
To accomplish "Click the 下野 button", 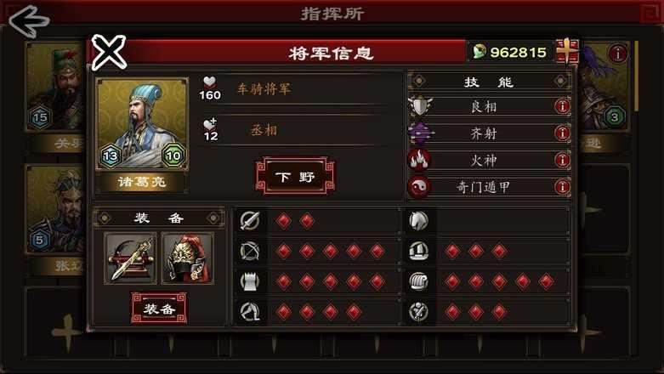I will tap(295, 176).
